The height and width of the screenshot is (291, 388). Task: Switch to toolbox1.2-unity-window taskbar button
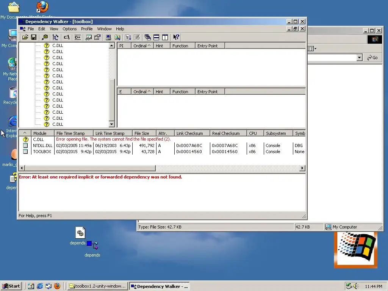coord(97,286)
